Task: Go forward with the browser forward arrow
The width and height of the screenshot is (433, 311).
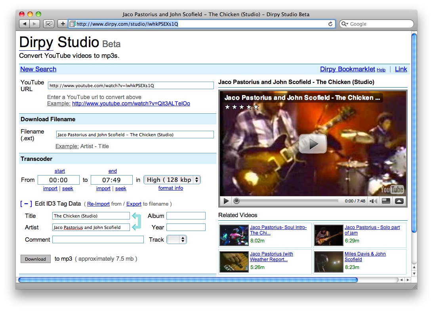Action: click(34, 24)
